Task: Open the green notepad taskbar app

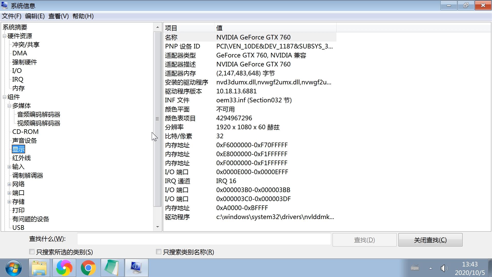Action: (112, 268)
